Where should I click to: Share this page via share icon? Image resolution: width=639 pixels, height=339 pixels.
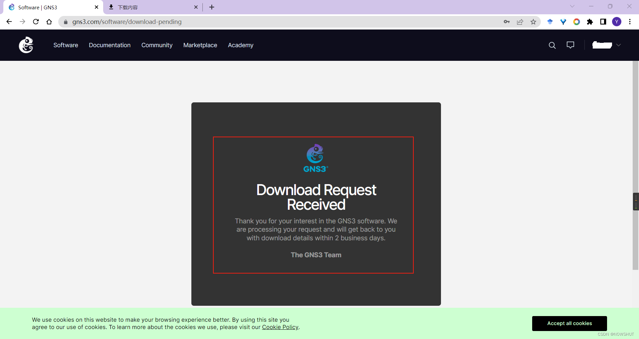[x=520, y=22]
